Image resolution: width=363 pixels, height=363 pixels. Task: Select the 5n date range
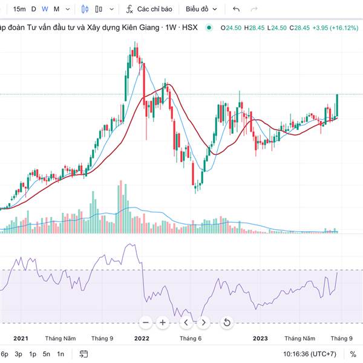[47, 354]
